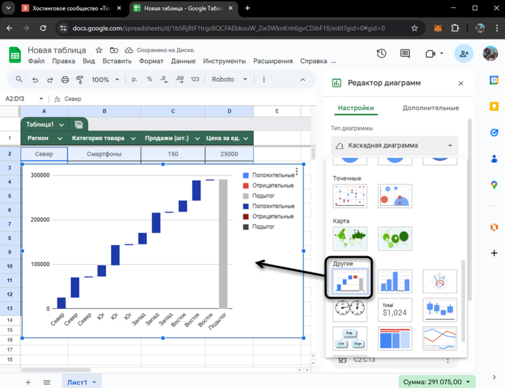The image size is (505, 388).
Task: Star the document Новая таблица
Action: 99,50
